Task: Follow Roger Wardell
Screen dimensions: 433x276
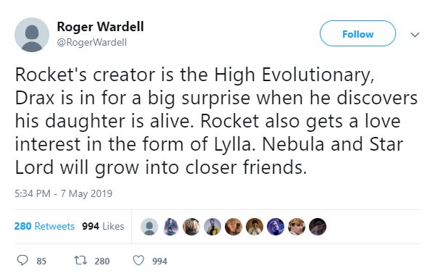Action: pos(358,33)
